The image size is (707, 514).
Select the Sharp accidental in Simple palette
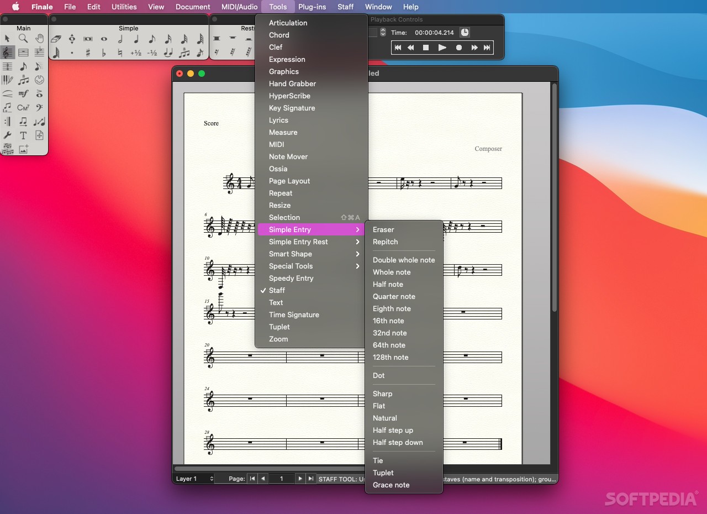coord(88,53)
